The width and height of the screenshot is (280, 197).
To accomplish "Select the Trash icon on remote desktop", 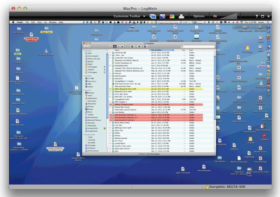I will point(250,172).
